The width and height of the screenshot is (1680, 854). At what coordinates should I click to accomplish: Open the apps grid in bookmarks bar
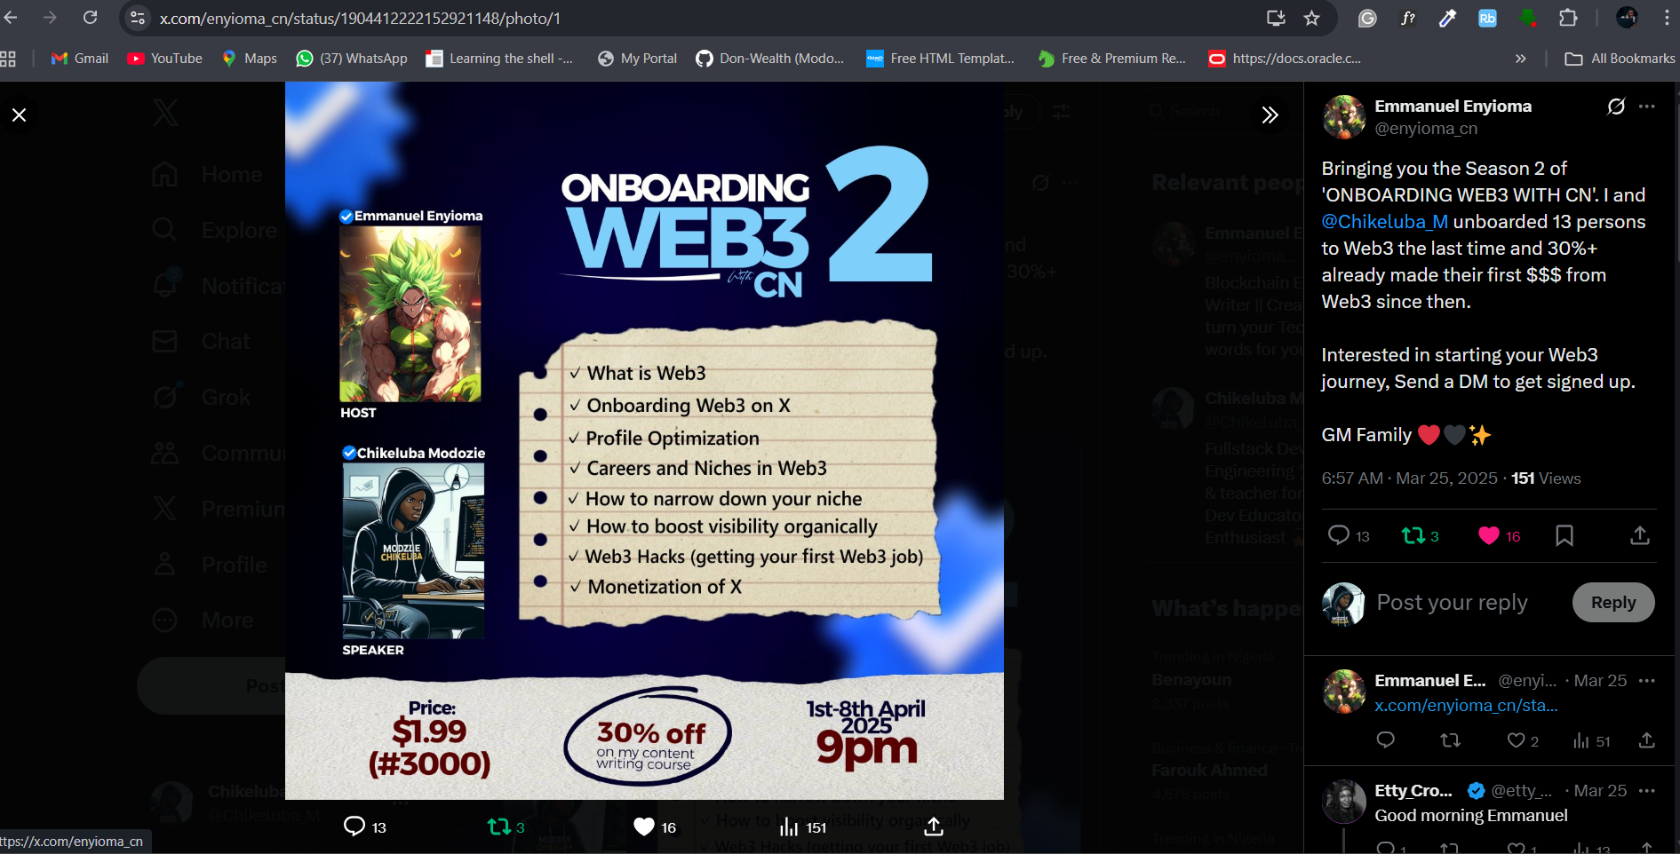point(8,59)
